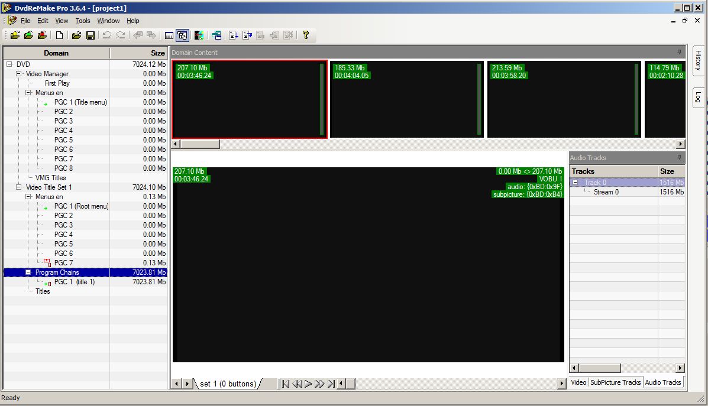Click the yellow question mark Help icon
Screen dimensions: 708x406
click(x=305, y=35)
